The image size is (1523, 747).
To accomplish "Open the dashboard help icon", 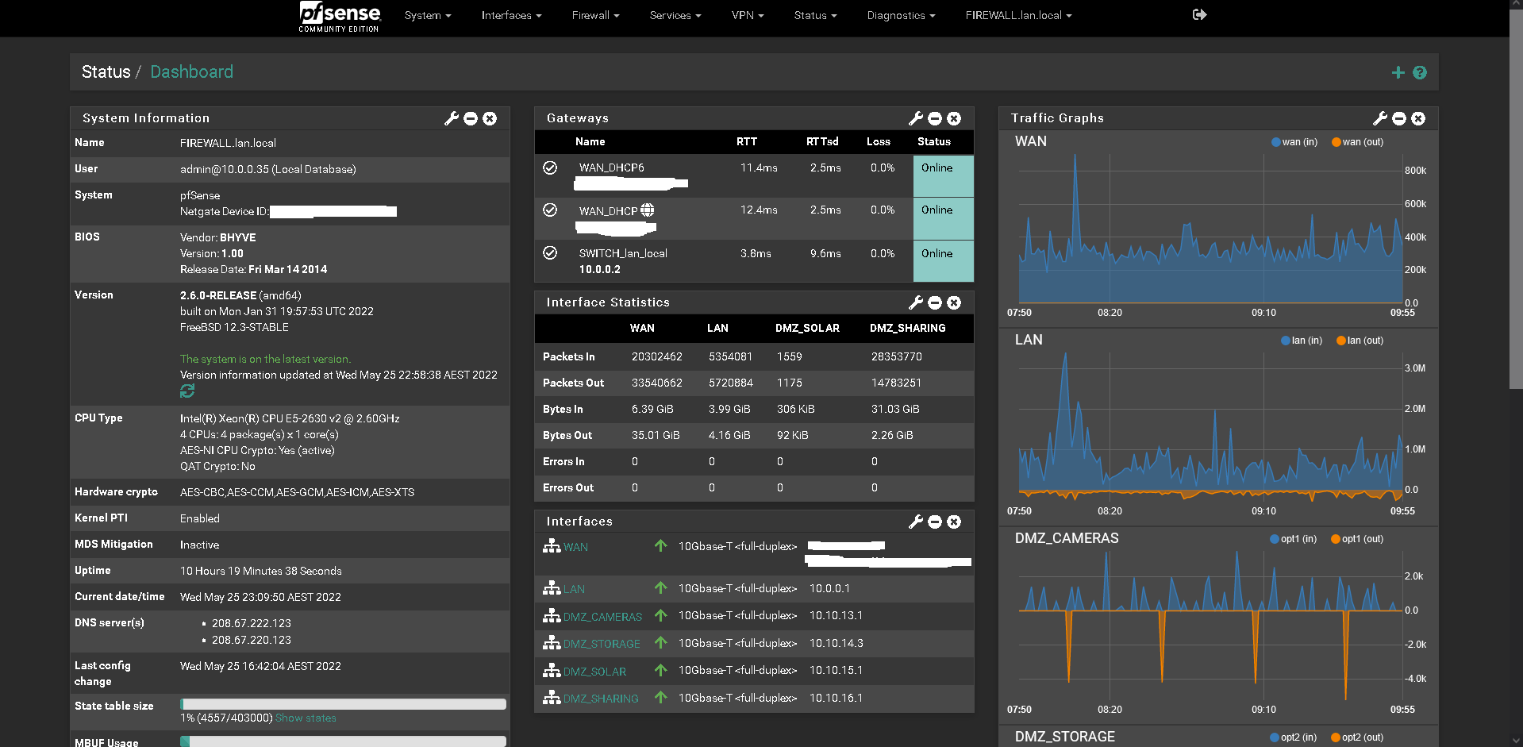I will click(1420, 72).
